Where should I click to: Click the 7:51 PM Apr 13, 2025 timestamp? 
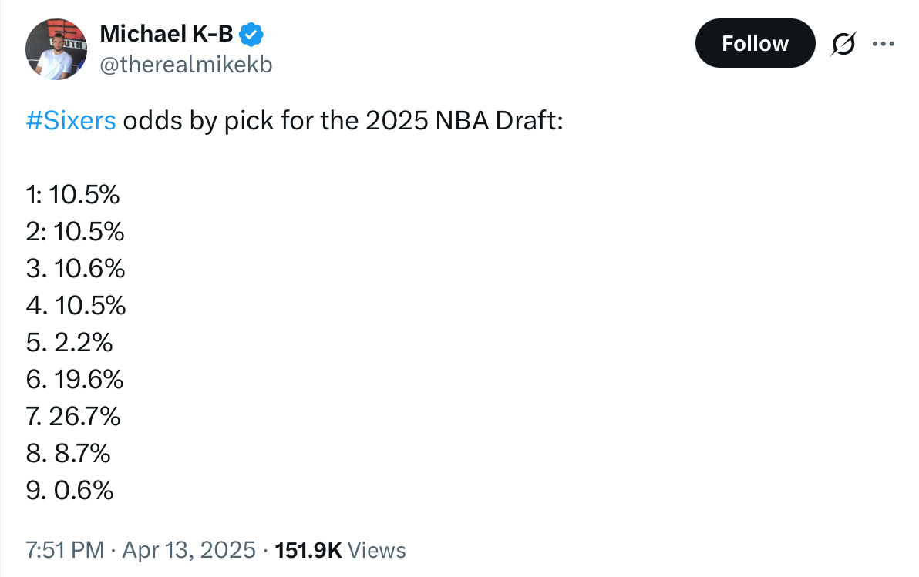[140, 550]
